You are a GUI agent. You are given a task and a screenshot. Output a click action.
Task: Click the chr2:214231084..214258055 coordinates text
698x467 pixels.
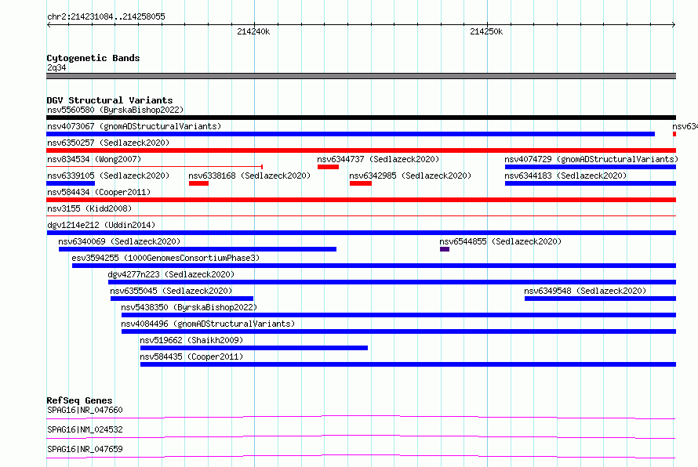(106, 16)
